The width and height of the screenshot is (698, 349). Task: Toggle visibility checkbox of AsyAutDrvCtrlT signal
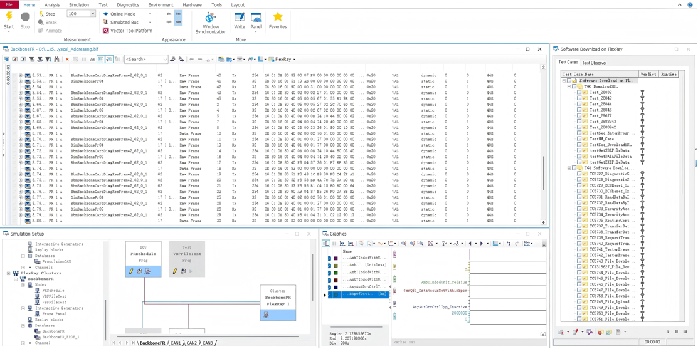329,287
